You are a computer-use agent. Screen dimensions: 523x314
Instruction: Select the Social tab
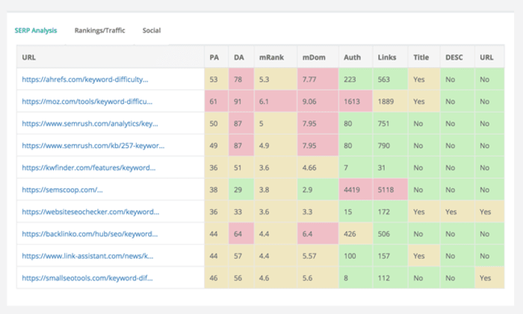152,31
